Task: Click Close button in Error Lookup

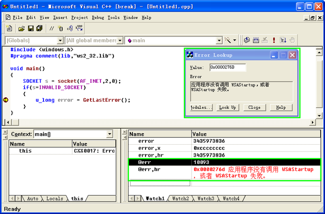Action: tap(254, 108)
